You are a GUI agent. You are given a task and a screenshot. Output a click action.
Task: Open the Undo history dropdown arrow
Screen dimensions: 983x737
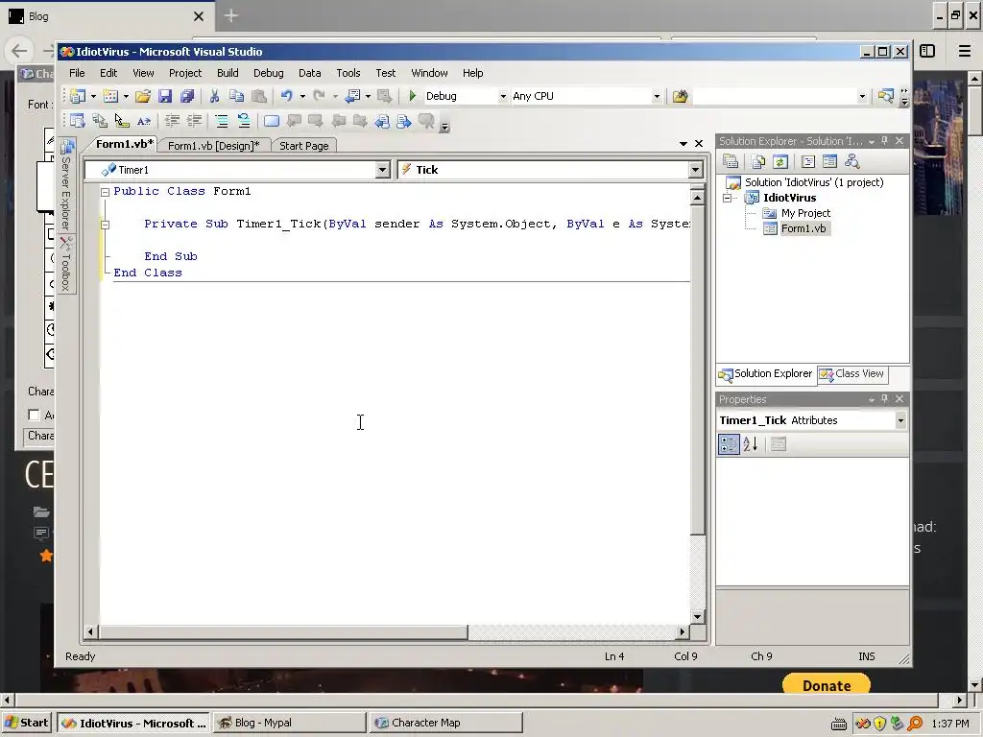pyautogui.click(x=302, y=97)
